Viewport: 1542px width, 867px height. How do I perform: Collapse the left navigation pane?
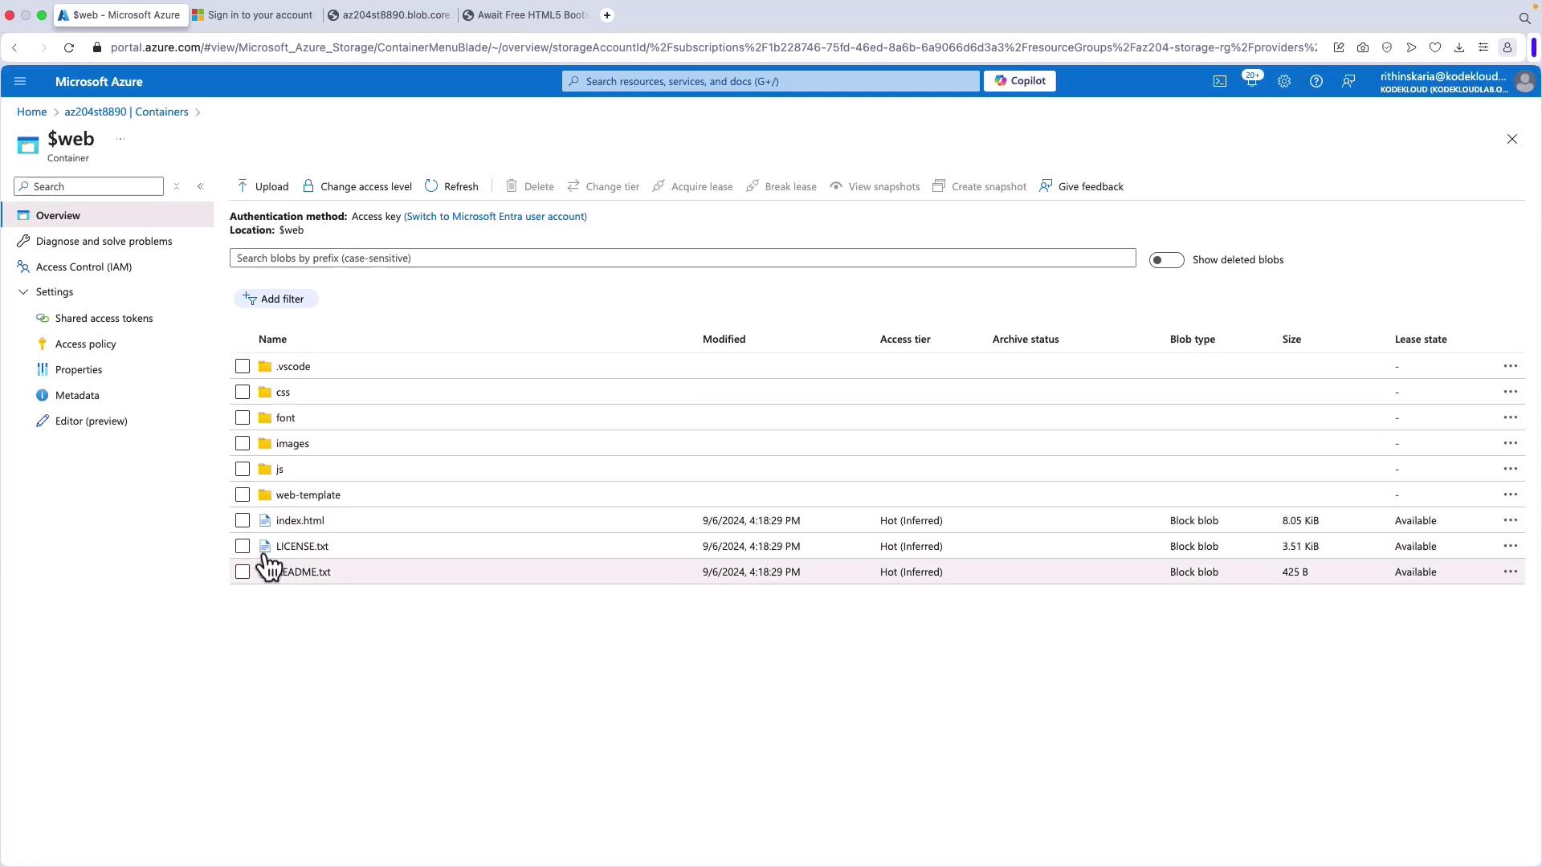(201, 186)
